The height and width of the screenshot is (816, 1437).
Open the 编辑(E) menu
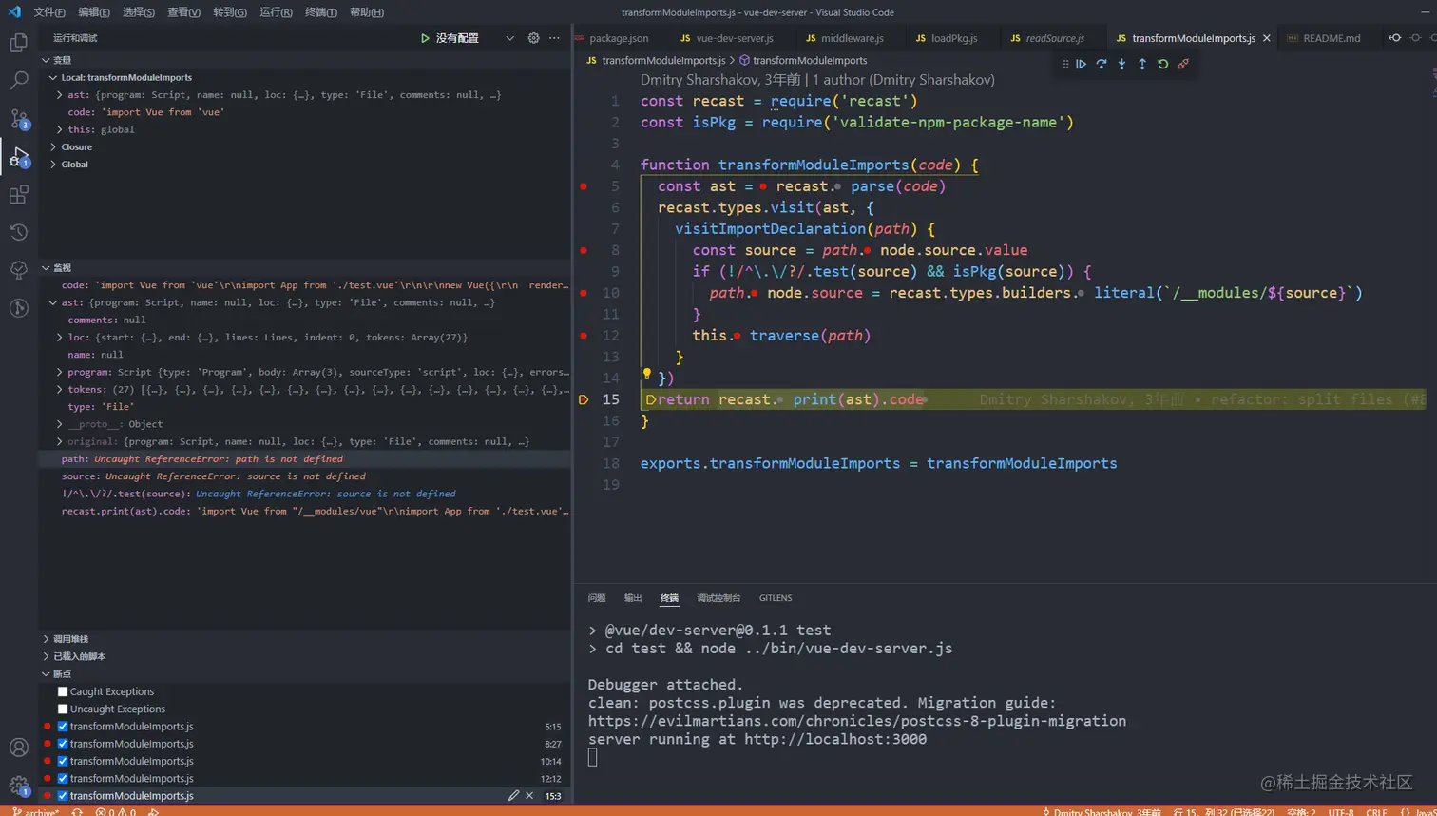pos(93,12)
